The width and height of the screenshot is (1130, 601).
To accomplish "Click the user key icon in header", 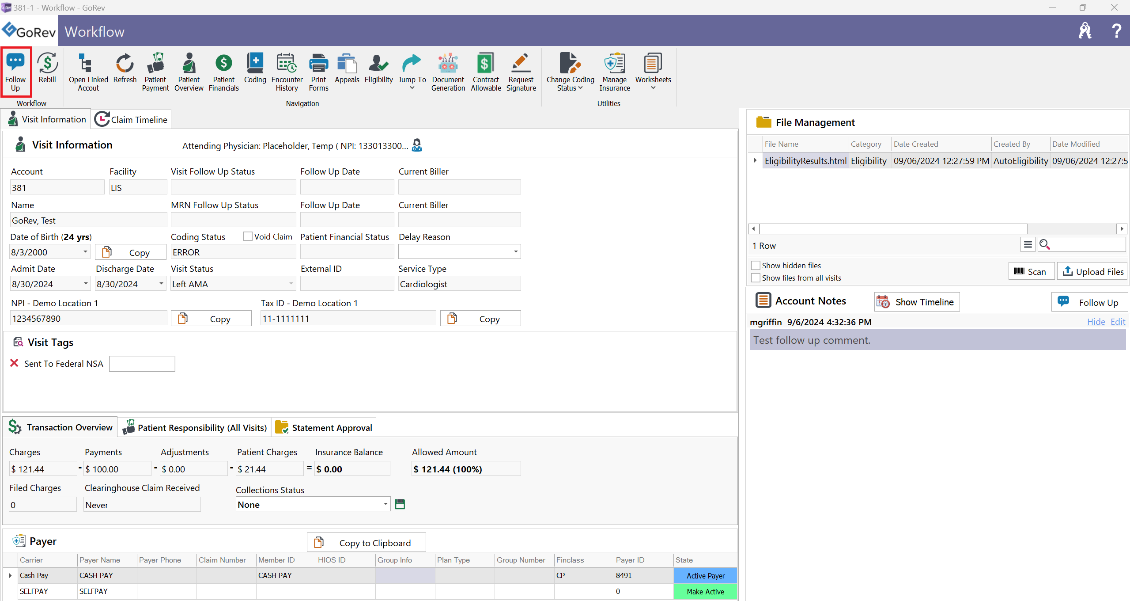I will coord(1085,31).
